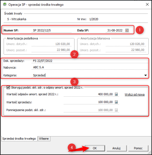Expand the Kategoria dropdown arrow
This screenshot has height=155, width=152.
tap(145, 75)
